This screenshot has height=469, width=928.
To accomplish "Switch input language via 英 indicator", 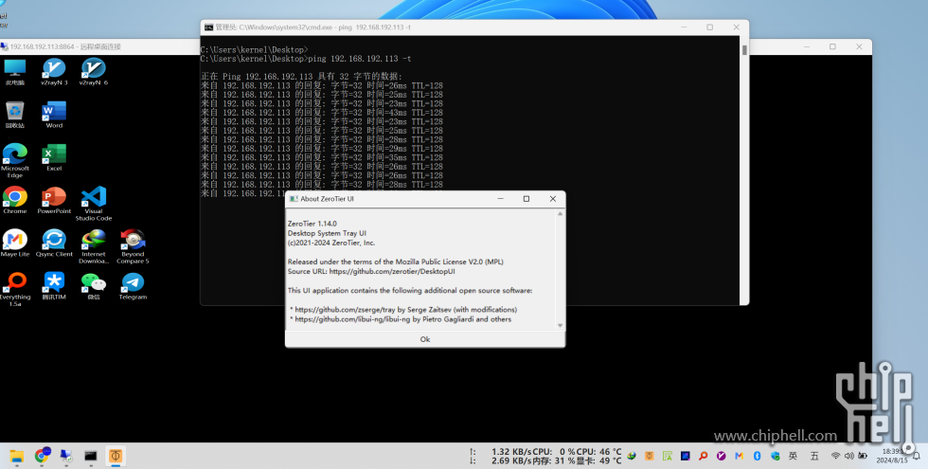I will click(794, 456).
